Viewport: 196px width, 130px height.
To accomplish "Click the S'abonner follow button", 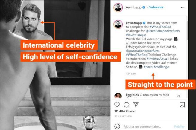I will (x=156, y=7).
